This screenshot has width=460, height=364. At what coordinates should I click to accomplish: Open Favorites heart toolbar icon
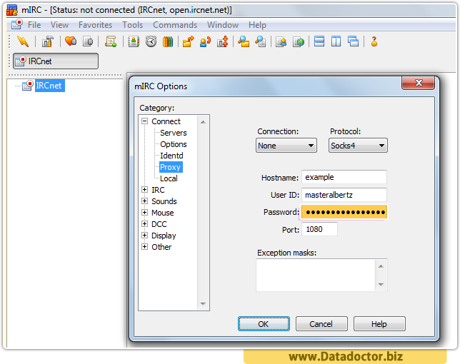71,41
